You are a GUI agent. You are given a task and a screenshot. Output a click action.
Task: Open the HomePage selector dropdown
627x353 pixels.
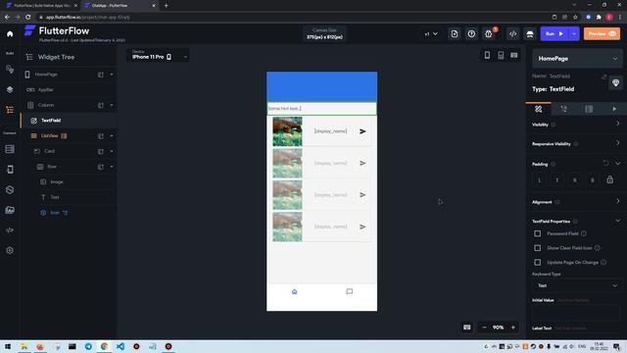pos(577,59)
